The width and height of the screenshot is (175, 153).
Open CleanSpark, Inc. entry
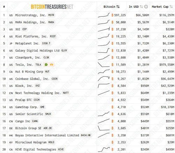tap(28, 58)
